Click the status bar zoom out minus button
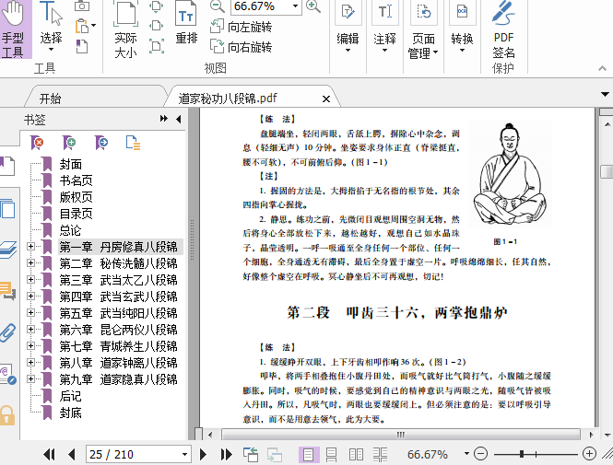The width and height of the screenshot is (613, 465). 480,454
